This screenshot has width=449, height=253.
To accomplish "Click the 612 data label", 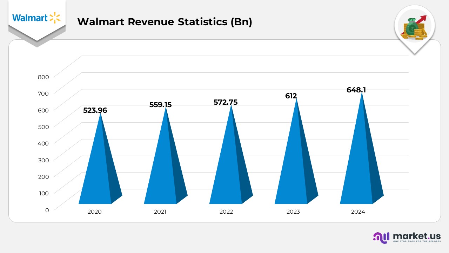I will pos(291,96).
